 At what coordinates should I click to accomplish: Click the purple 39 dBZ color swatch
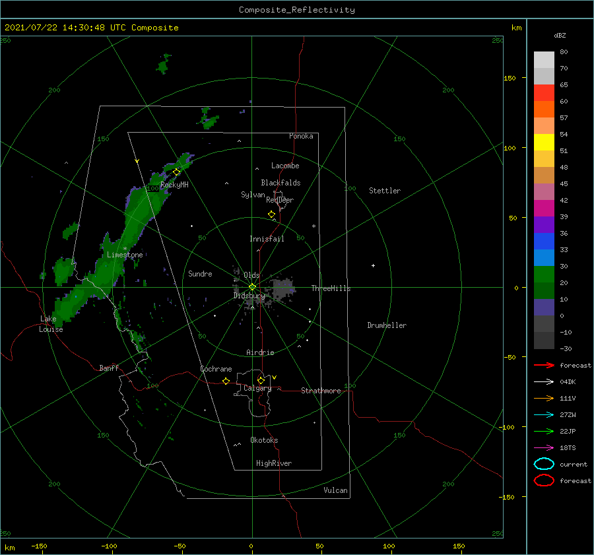click(x=544, y=225)
